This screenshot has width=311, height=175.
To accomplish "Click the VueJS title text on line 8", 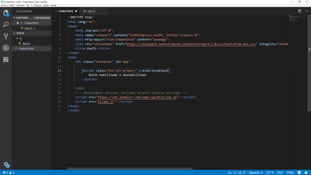I will coord(91,49).
